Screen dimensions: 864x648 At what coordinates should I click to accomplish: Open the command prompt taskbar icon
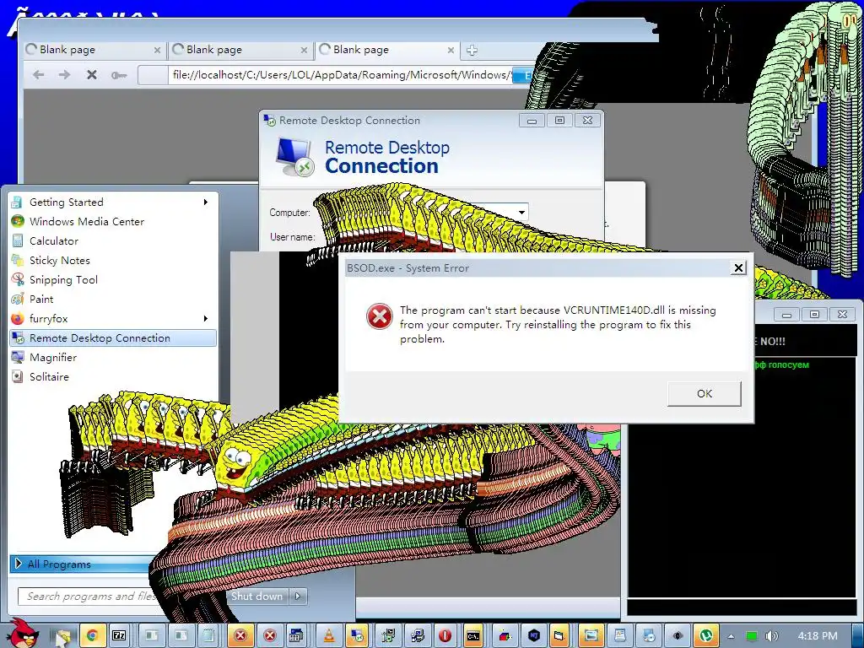473,636
